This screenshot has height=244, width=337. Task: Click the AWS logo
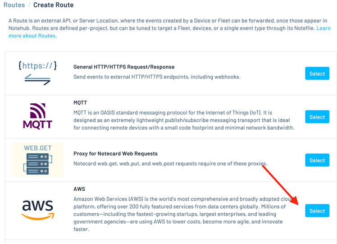[x=38, y=210]
